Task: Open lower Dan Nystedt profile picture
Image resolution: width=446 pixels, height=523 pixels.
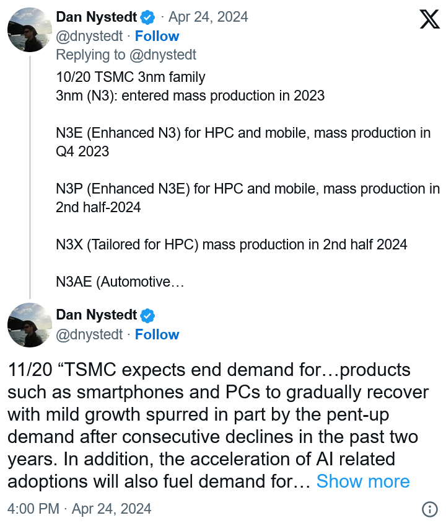Action: pos(30,325)
